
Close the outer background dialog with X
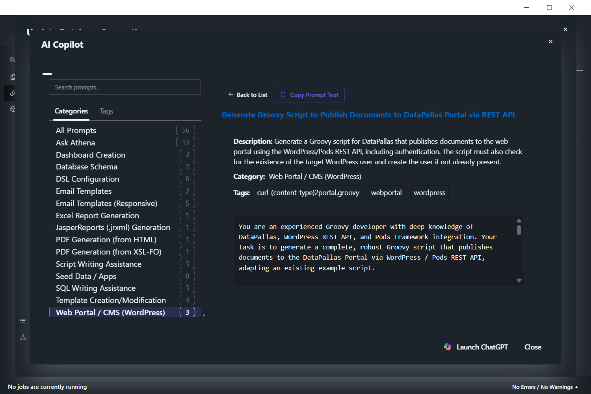[565, 29]
